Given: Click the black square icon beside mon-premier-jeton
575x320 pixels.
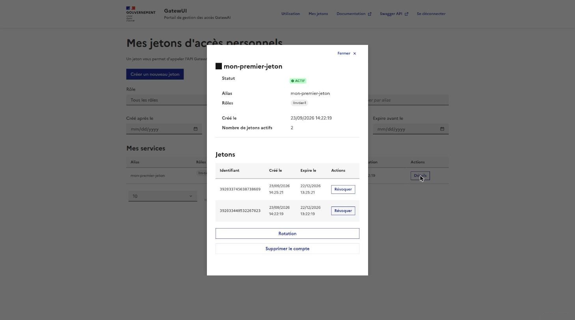Looking at the screenshot, I should [219, 66].
